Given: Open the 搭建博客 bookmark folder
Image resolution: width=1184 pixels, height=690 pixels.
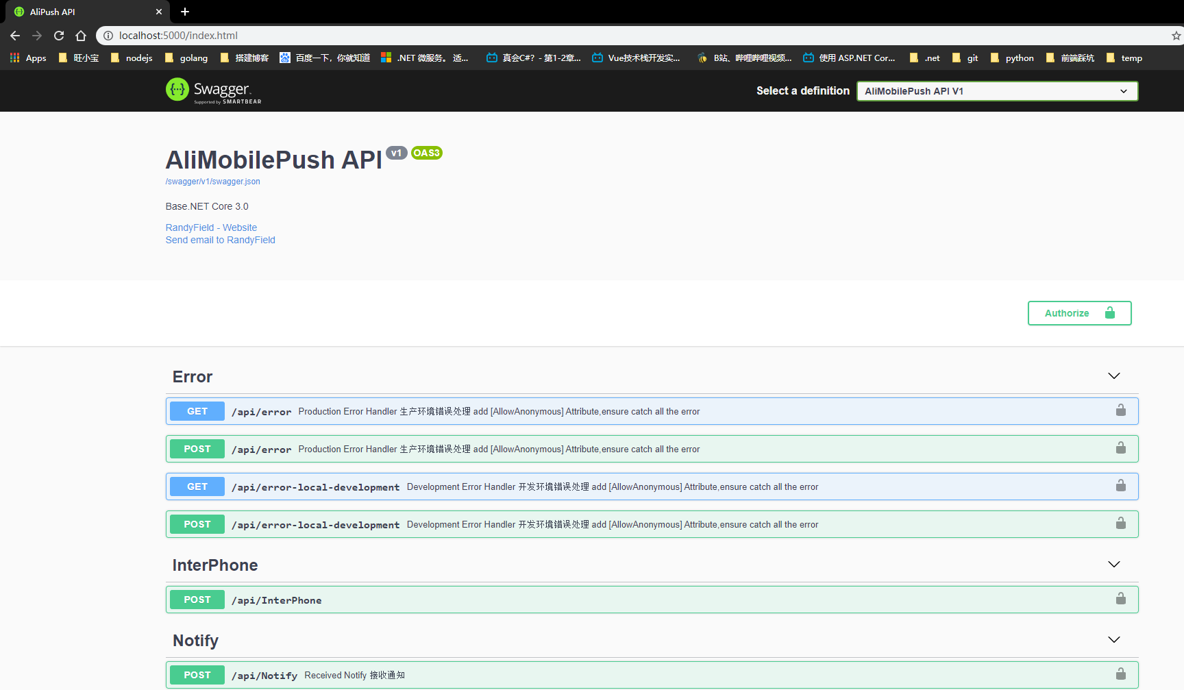Looking at the screenshot, I should pos(245,58).
